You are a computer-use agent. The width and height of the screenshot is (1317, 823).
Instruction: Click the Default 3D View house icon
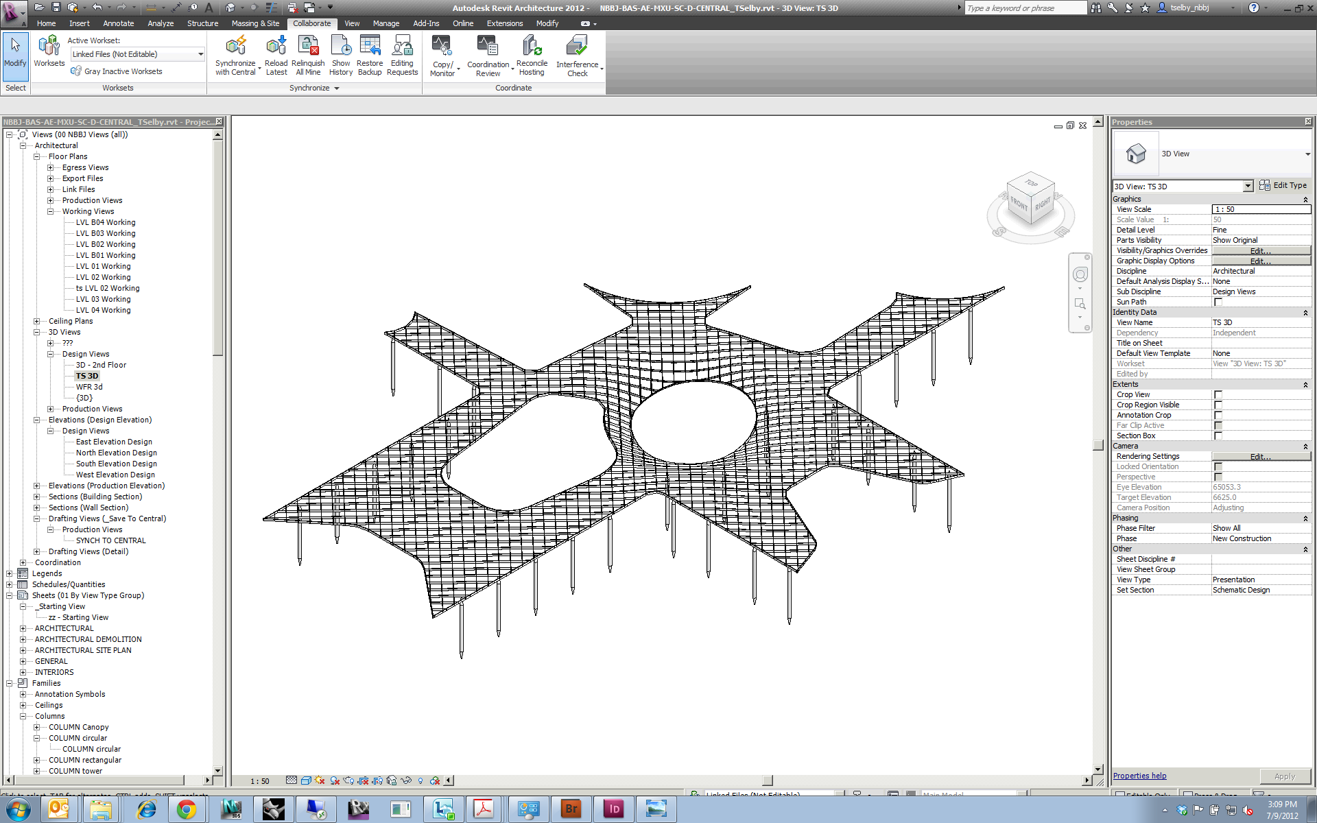tap(230, 8)
